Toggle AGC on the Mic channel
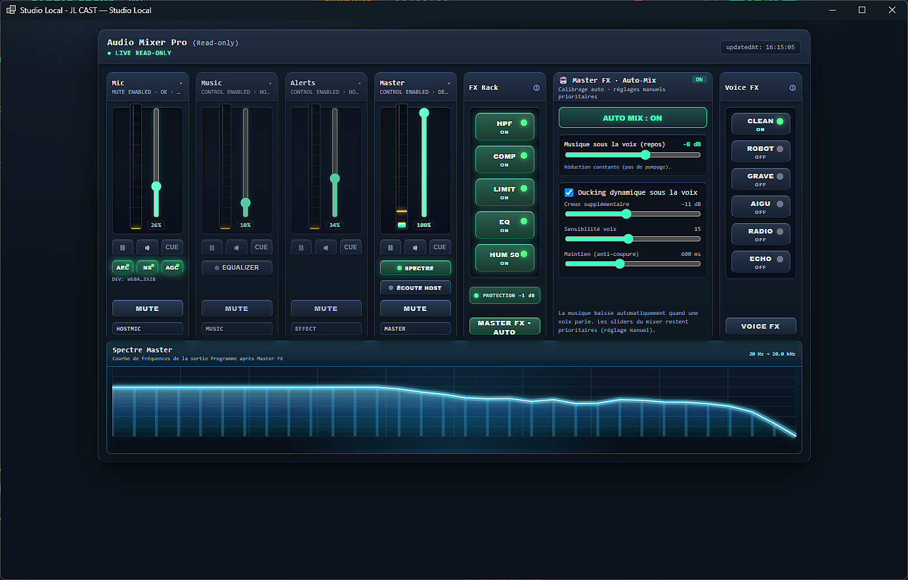The width and height of the screenshot is (908, 580). coord(173,267)
